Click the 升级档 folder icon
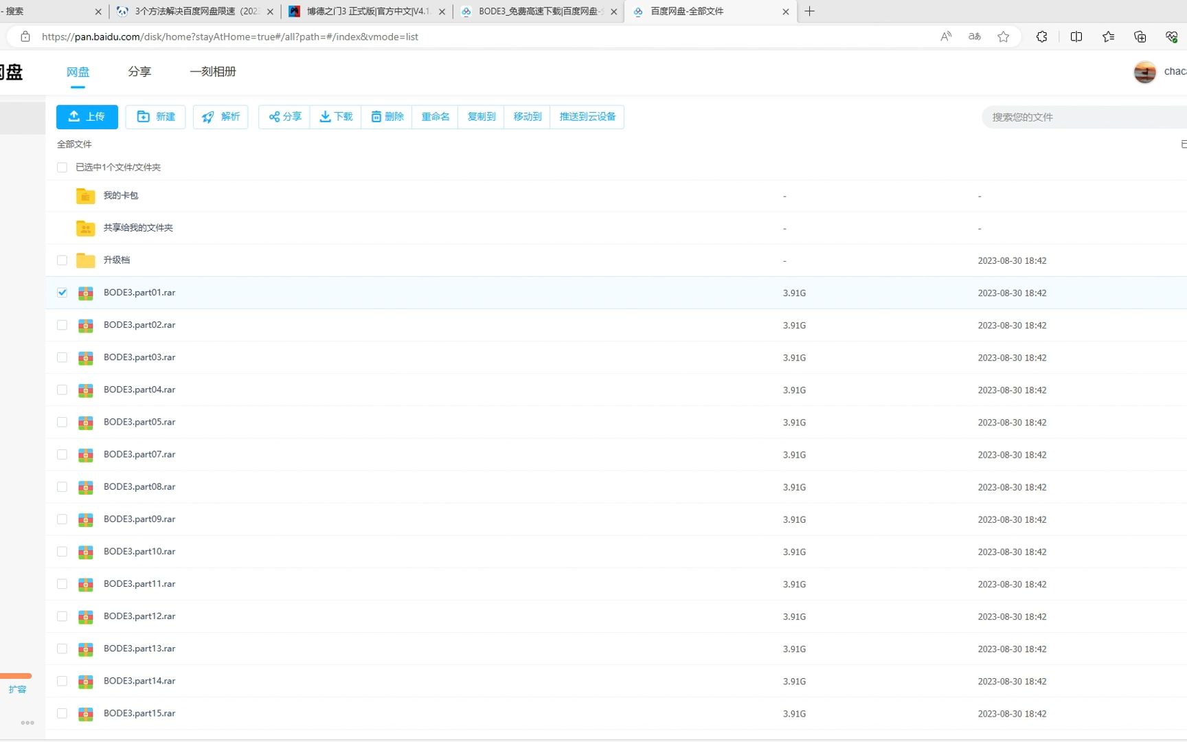Image resolution: width=1187 pixels, height=742 pixels. (x=85, y=260)
